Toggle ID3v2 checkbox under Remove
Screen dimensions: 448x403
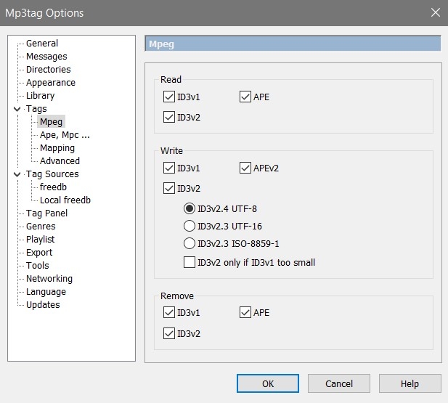point(169,333)
